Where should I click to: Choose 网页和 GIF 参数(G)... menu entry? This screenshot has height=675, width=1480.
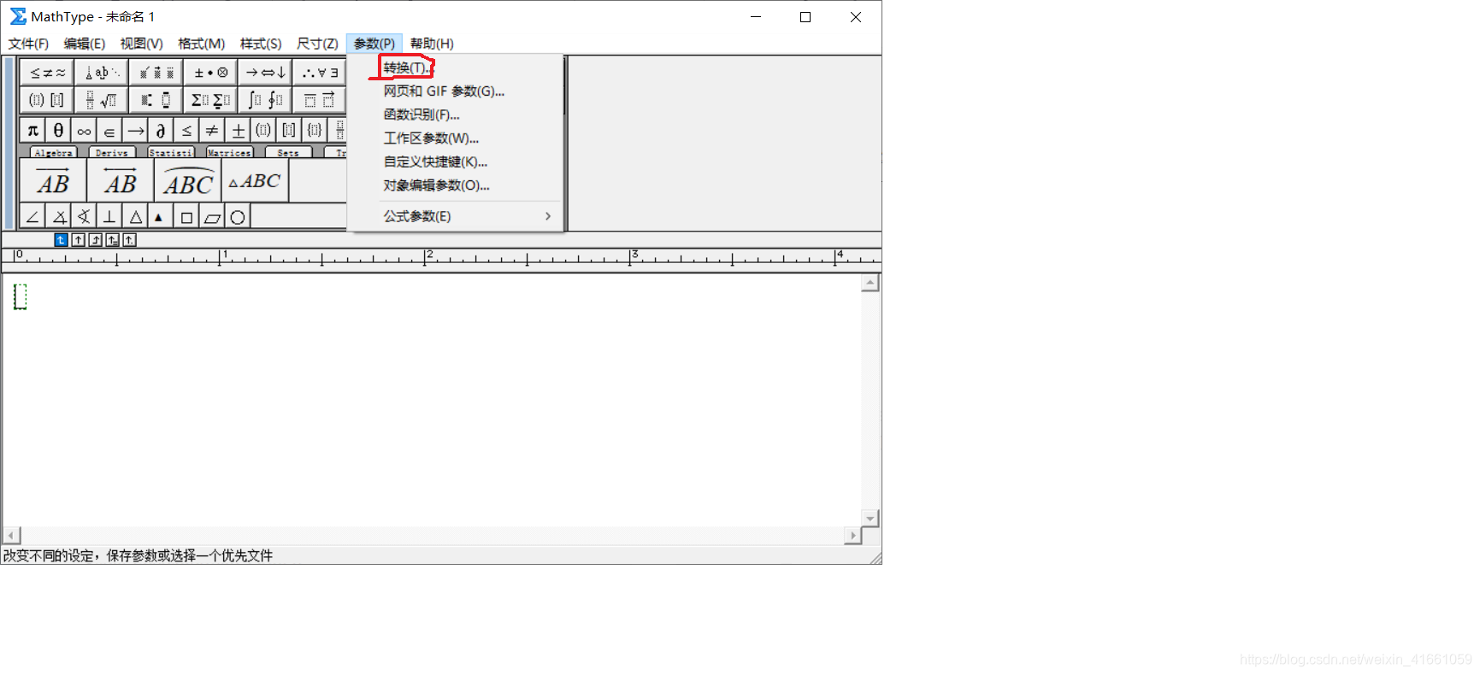pyautogui.click(x=455, y=91)
